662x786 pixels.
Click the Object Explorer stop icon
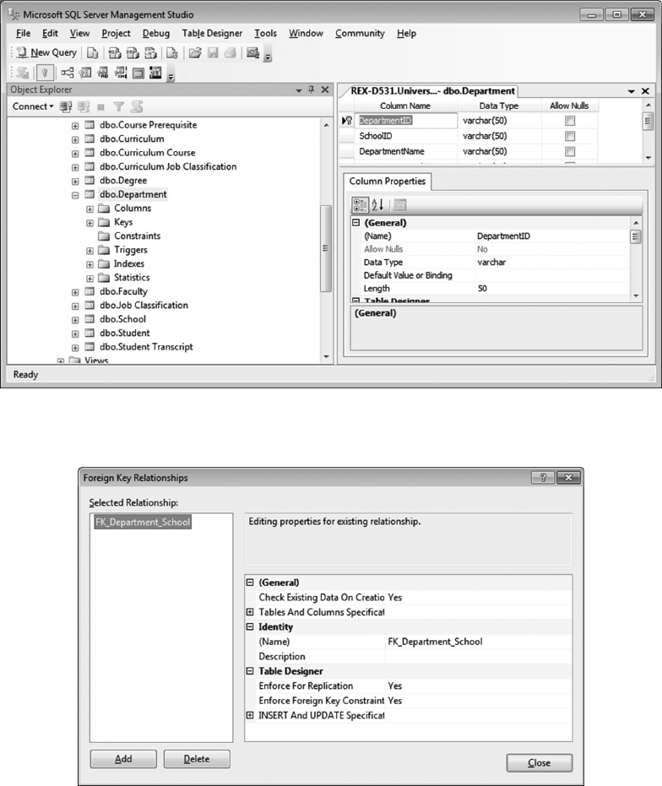[x=100, y=106]
